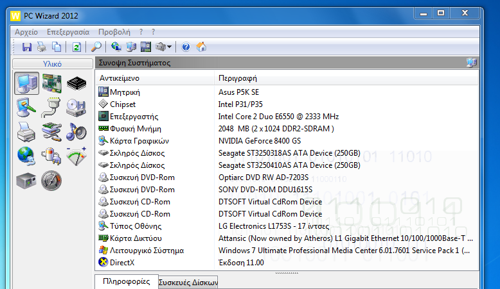
Task: Click the globe network toolbar icon
Action: 116,47
